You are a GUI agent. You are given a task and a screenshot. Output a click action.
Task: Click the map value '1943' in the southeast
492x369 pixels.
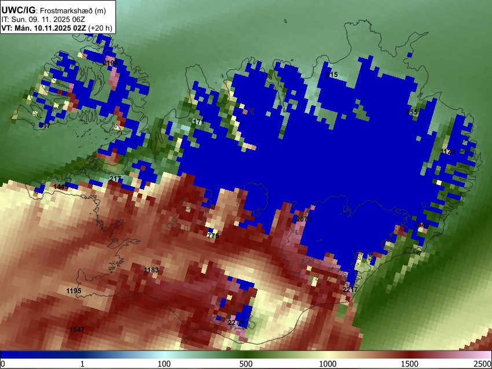421,225
